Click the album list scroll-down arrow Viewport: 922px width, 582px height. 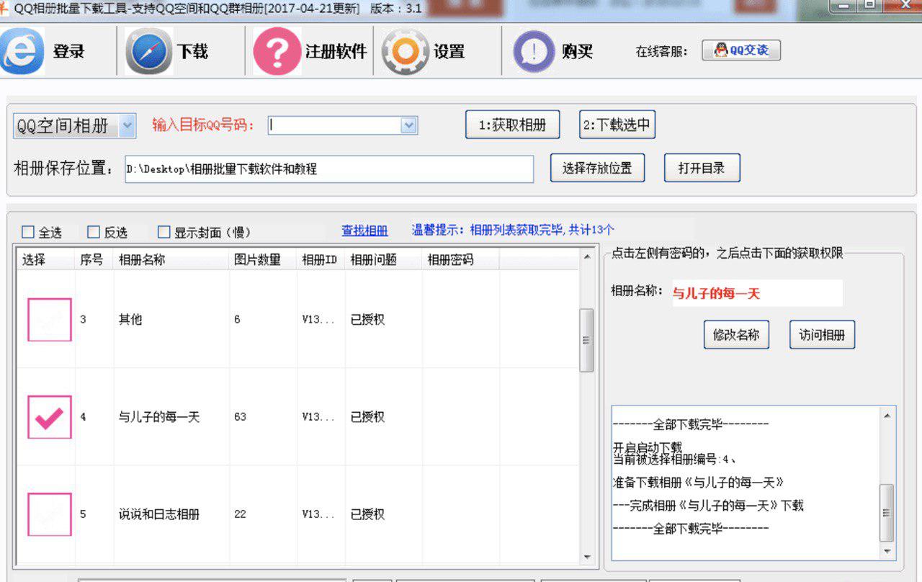[586, 557]
